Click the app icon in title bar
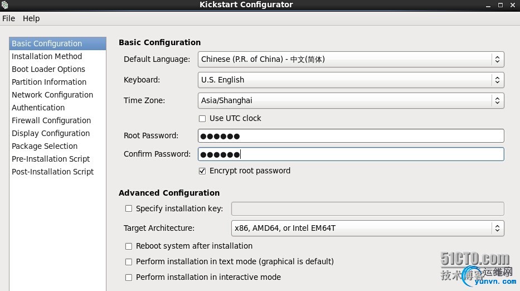520x291 pixels. click(x=5, y=5)
